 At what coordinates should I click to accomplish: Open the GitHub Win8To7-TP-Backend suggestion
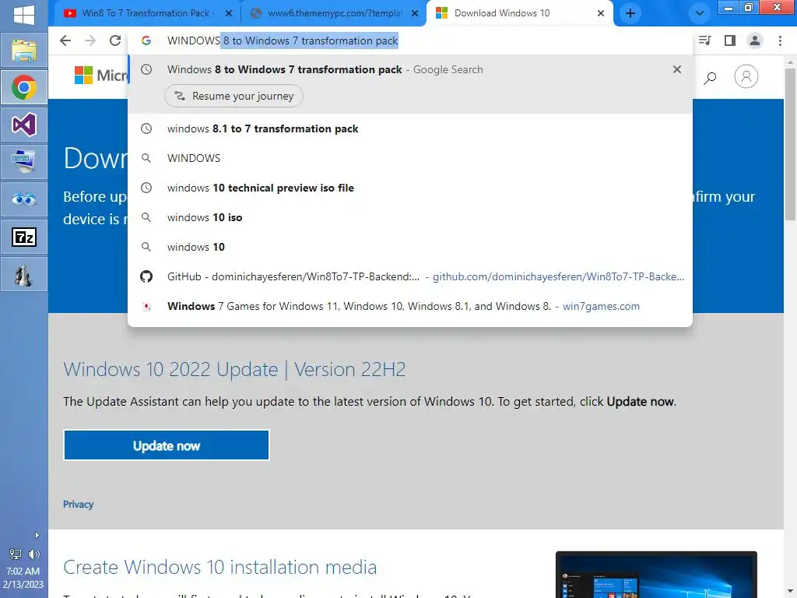click(409, 276)
